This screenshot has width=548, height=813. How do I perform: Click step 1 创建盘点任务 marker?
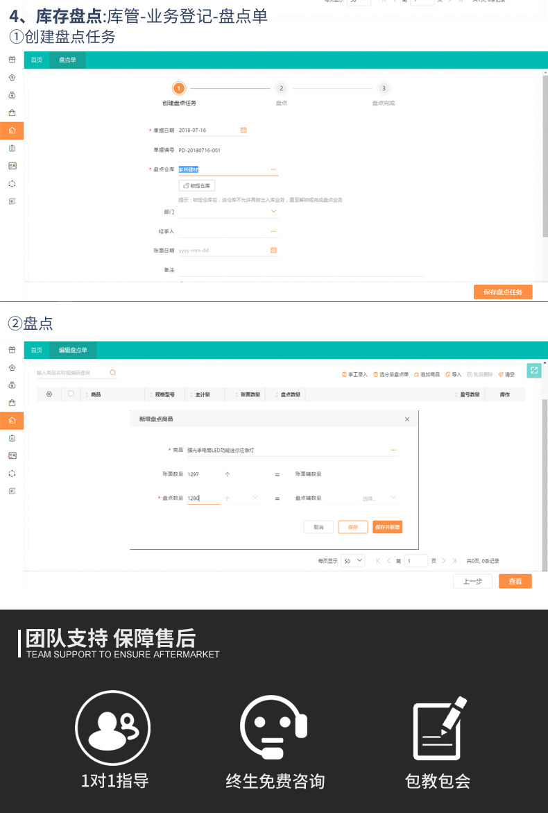179,88
